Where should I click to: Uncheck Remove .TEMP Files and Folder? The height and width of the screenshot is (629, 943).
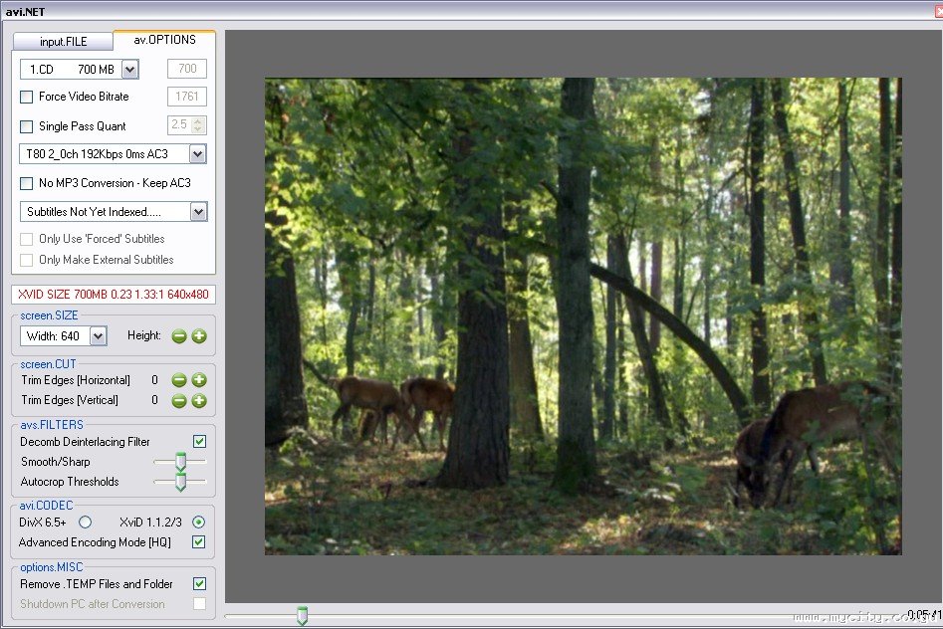[x=200, y=583]
